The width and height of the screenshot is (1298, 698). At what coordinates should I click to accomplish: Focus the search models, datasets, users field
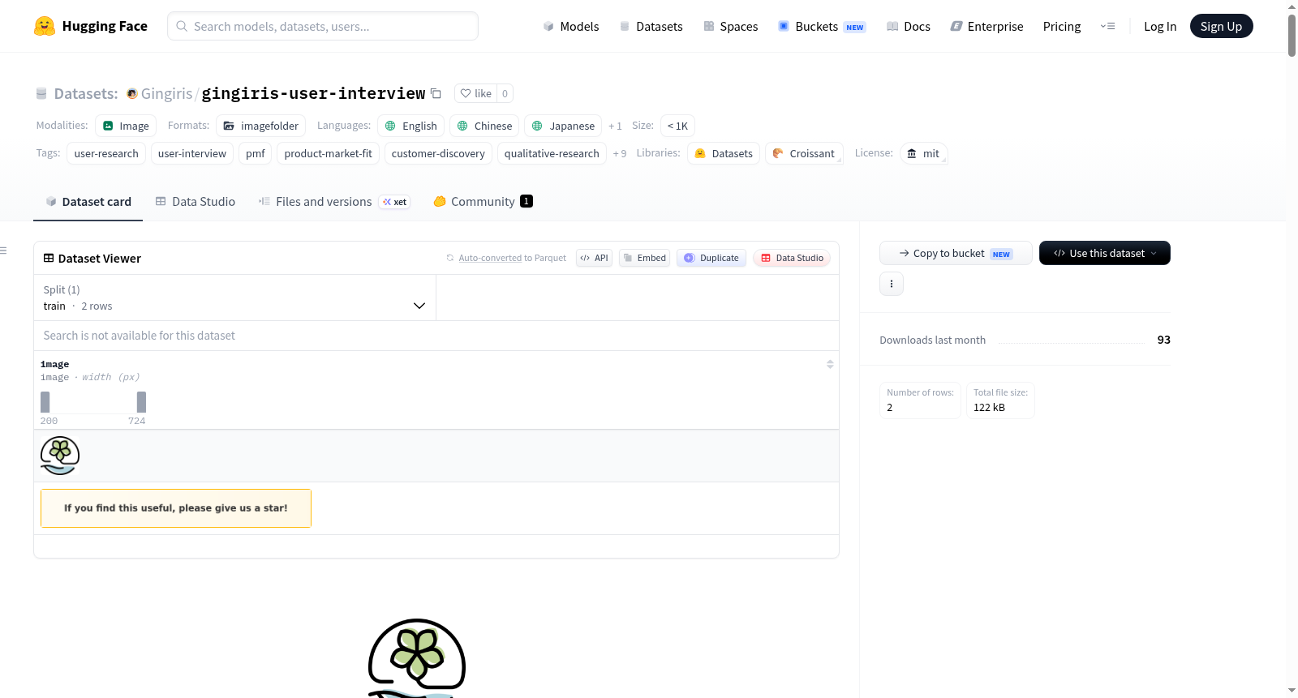pos(323,26)
